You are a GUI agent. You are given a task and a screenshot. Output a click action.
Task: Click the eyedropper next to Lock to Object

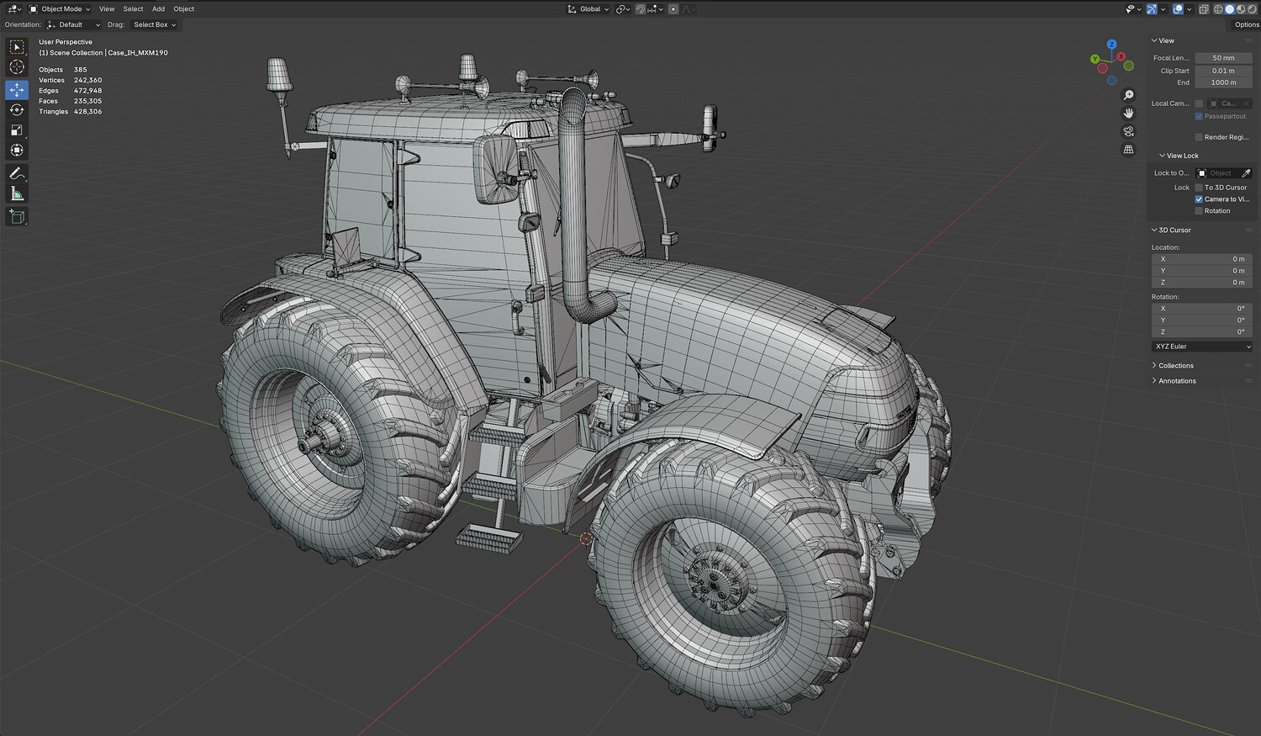point(1246,173)
